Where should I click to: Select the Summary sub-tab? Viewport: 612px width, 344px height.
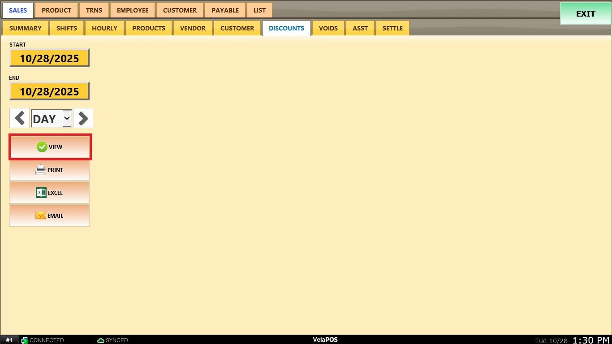[26, 28]
